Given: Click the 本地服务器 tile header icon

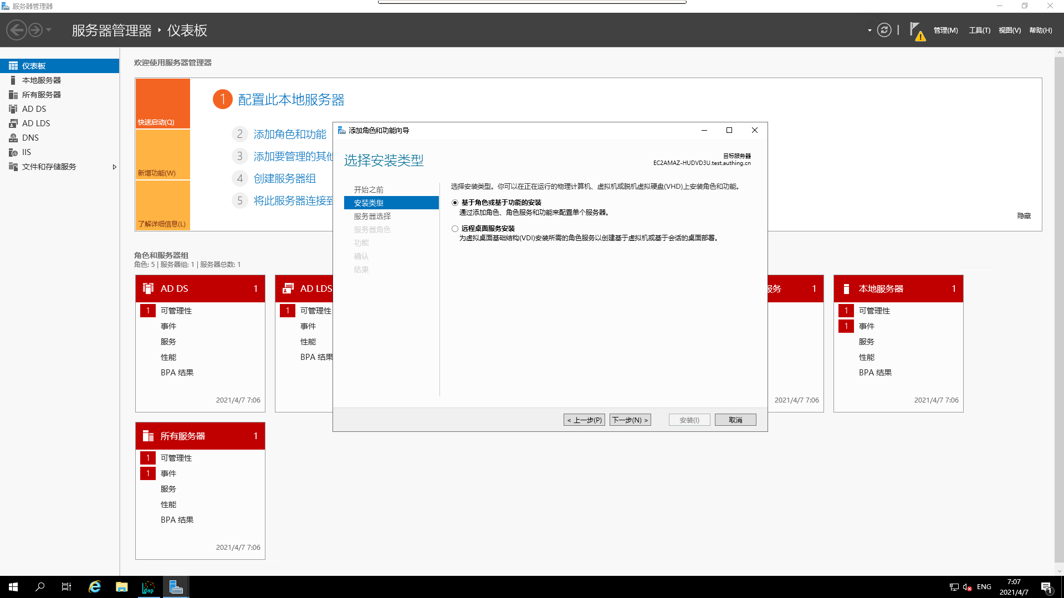Looking at the screenshot, I should click(x=846, y=288).
